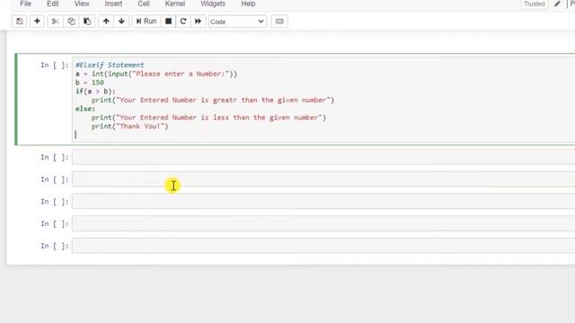Screen dimensions: 575x323
Task: Open the Insert menu
Action: (x=113, y=4)
